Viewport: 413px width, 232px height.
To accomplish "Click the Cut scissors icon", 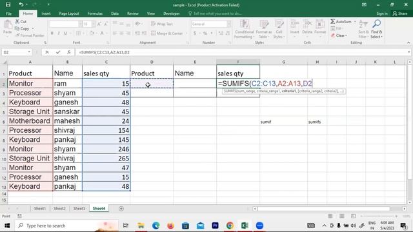I will click(17, 21).
